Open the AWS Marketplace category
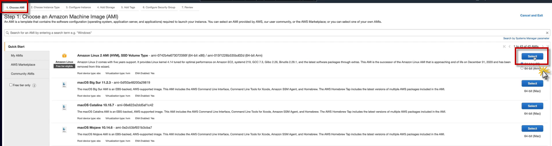This screenshot has height=146, width=552. [23, 65]
